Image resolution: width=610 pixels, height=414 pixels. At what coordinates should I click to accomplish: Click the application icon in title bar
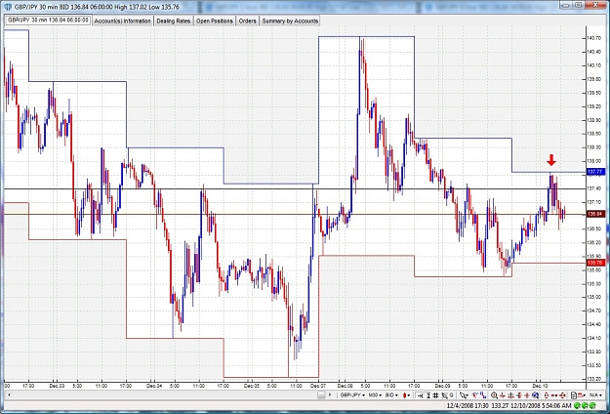pos(9,7)
